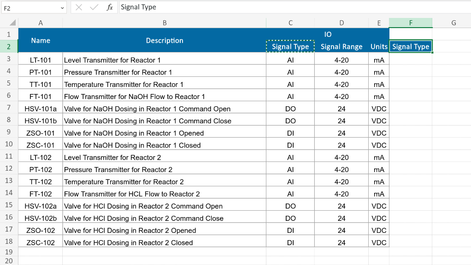Click the ZSC-102 name cell
The height and width of the screenshot is (265, 471).
pyautogui.click(x=41, y=243)
